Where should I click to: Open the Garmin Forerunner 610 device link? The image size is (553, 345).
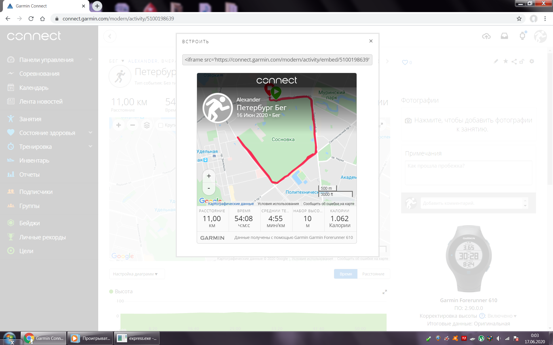tap(469, 300)
